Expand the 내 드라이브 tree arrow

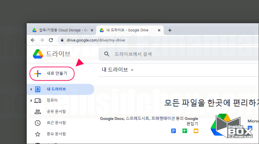[31, 89]
